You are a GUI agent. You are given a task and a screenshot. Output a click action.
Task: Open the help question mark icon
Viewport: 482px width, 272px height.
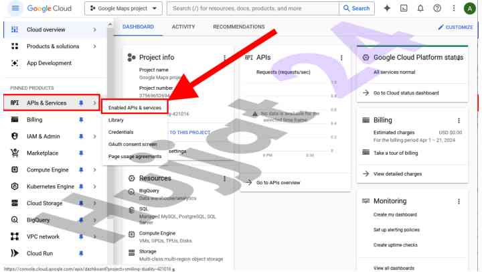point(436,8)
